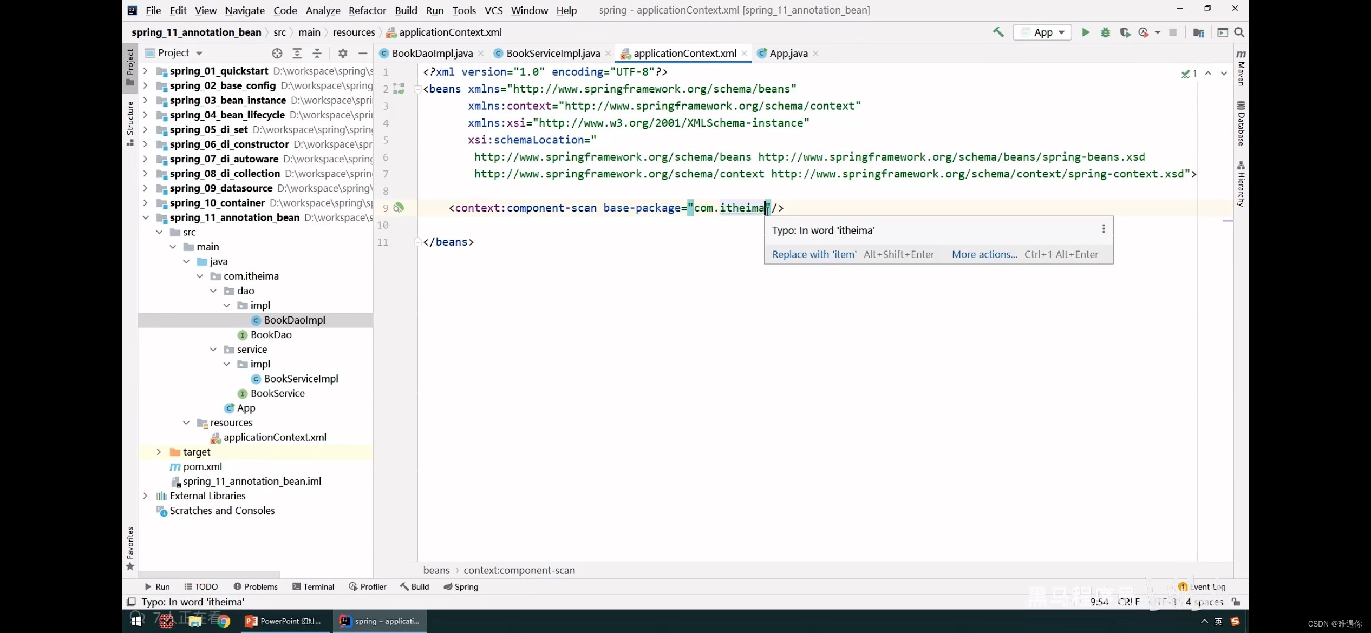Open the typo popup three-dot menu
The image size is (1371, 633).
1103,229
